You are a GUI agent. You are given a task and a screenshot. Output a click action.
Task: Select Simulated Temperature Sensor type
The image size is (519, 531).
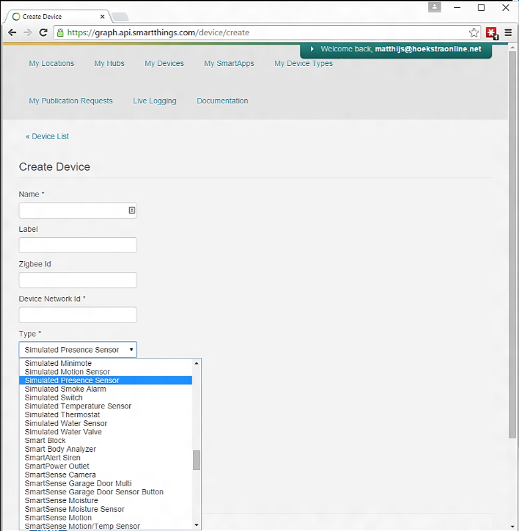coord(106,406)
